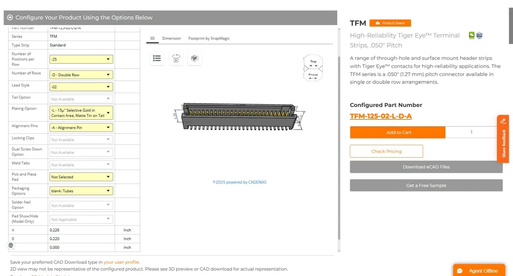This screenshot has width=513, height=276.
Task: Click the SET shield badge
Action: [479, 35]
